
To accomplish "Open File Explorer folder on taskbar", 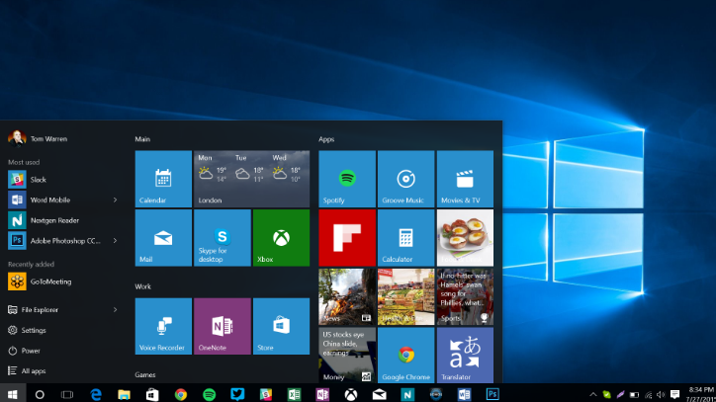I will pyautogui.click(x=124, y=394).
